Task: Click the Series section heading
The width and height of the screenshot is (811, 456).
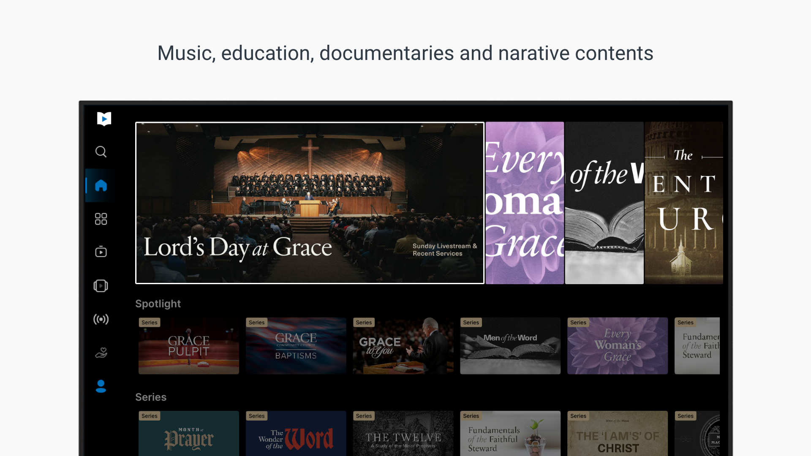Action: click(151, 397)
